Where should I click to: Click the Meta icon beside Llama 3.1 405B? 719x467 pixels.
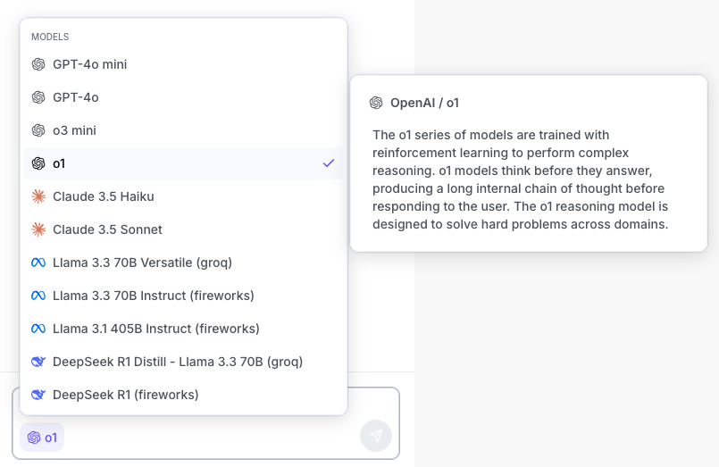38,329
